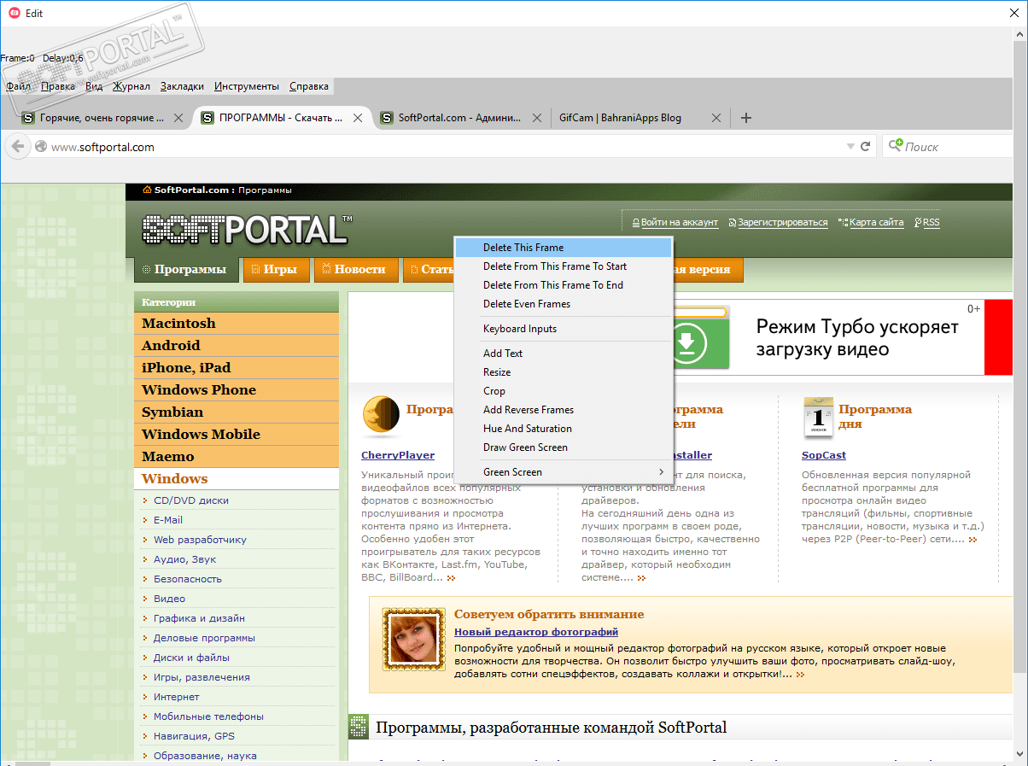Open the Игры site nav tab
Image resolution: width=1028 pixels, height=766 pixels.
(276, 270)
